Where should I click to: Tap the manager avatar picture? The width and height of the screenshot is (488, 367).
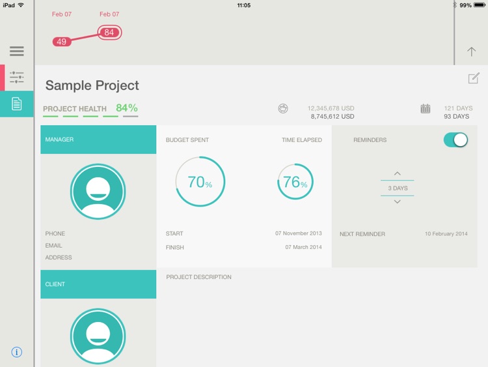tap(98, 192)
